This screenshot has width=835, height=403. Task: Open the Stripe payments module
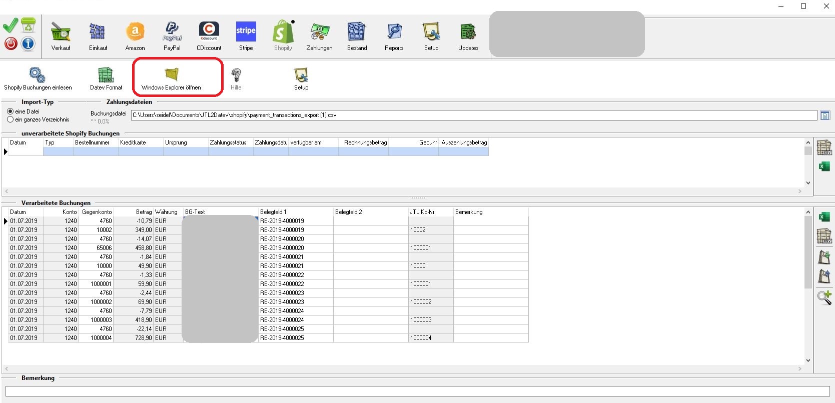pos(246,36)
